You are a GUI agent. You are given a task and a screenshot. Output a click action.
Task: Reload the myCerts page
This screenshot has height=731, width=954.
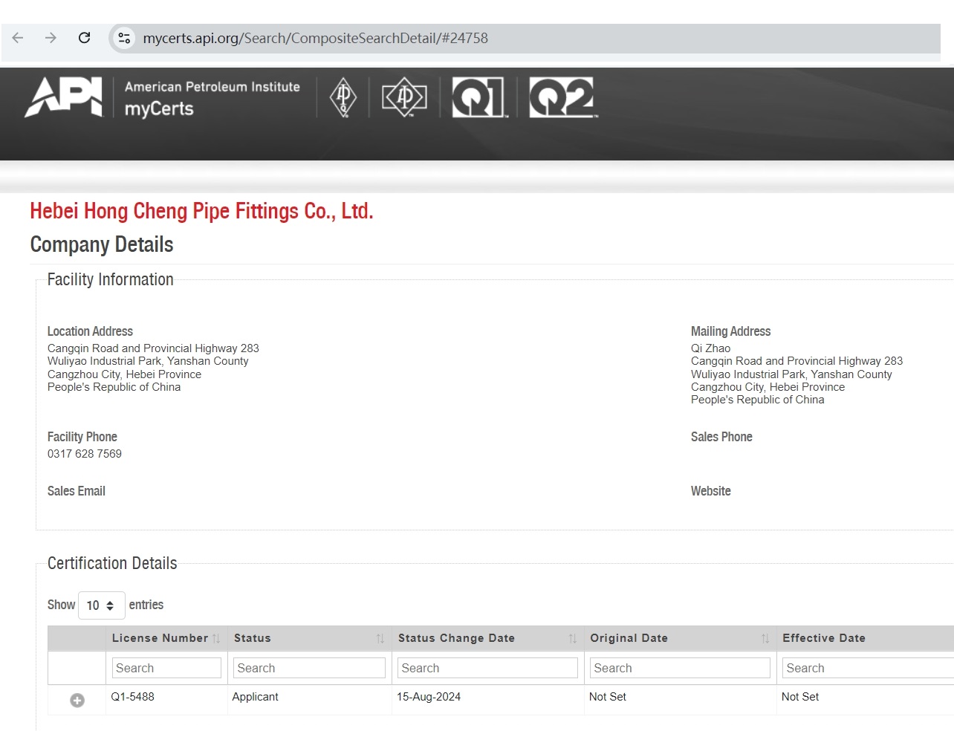click(x=85, y=38)
